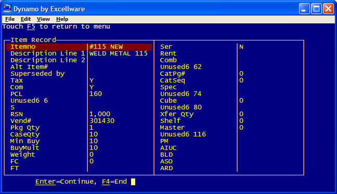Viewport: 337px width, 194px height.
Task: Click the Ser field label
Action: [x=166, y=47]
